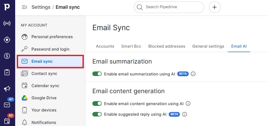This screenshot has width=268, height=126.
Task: Click the 62 activities count badge
Action: [11, 116]
